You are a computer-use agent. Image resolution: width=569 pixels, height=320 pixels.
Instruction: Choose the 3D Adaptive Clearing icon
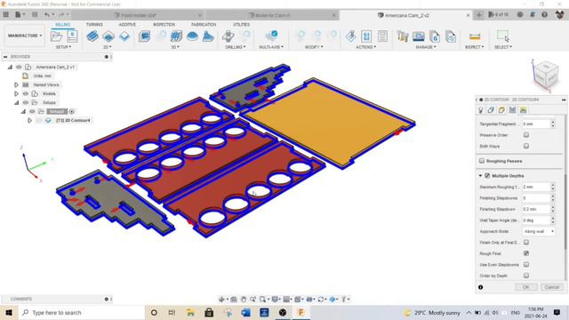coord(144,36)
